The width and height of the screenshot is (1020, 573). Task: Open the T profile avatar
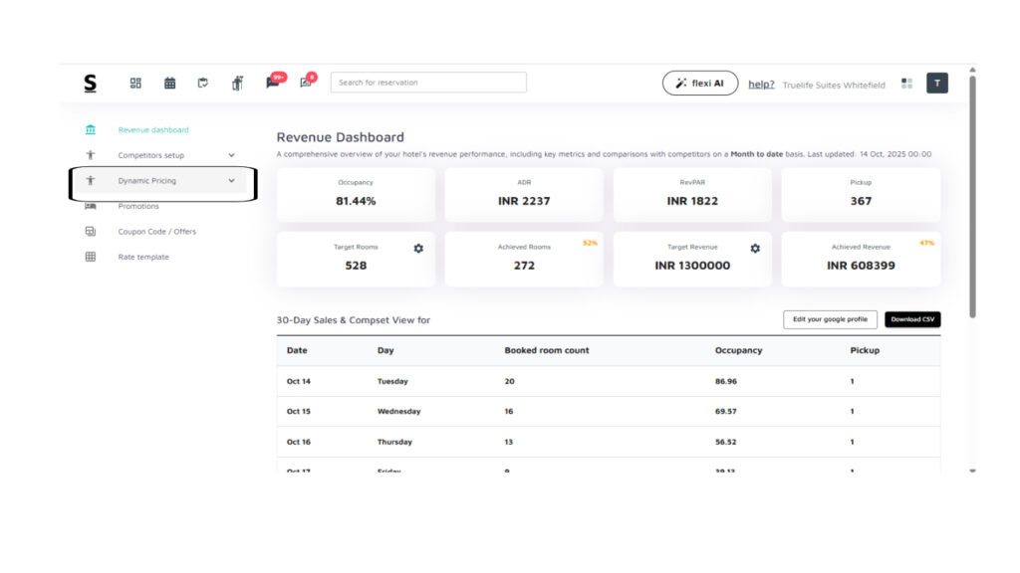[x=936, y=84]
